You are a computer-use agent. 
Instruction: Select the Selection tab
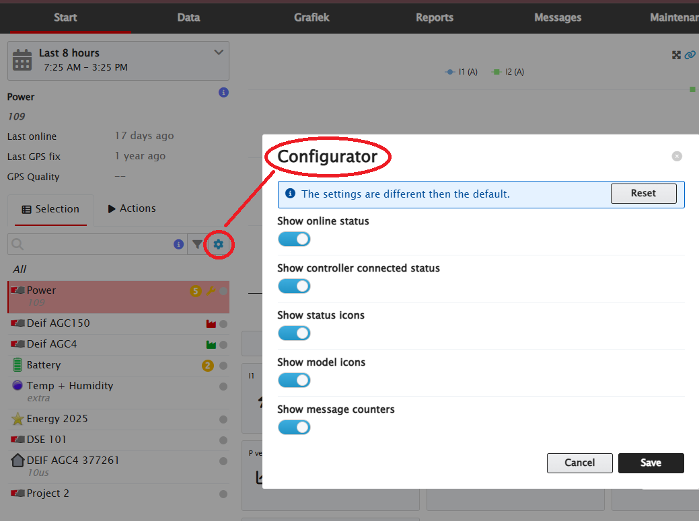point(51,209)
